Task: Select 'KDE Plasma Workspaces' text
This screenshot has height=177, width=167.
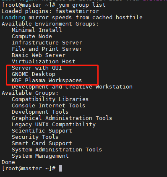Action: click(x=47, y=81)
